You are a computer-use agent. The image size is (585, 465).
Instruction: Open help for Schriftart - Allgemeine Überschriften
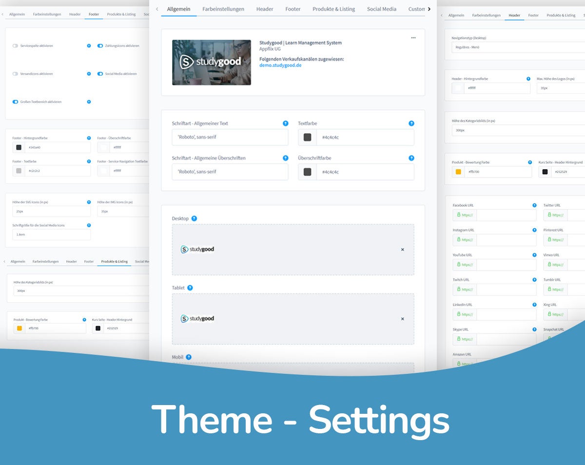(x=285, y=158)
